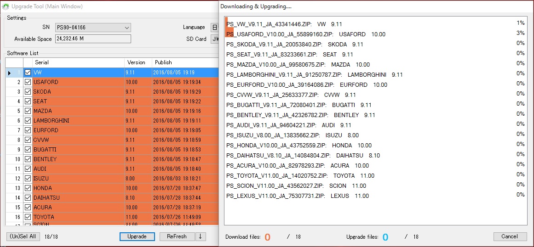Select the HONDA serial cell
534x247 pixels.
click(79, 188)
